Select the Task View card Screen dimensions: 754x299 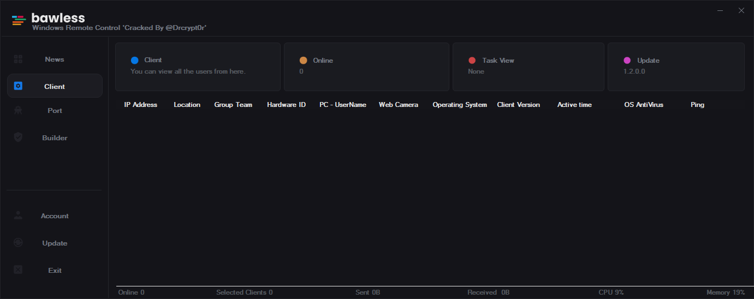[528, 67]
